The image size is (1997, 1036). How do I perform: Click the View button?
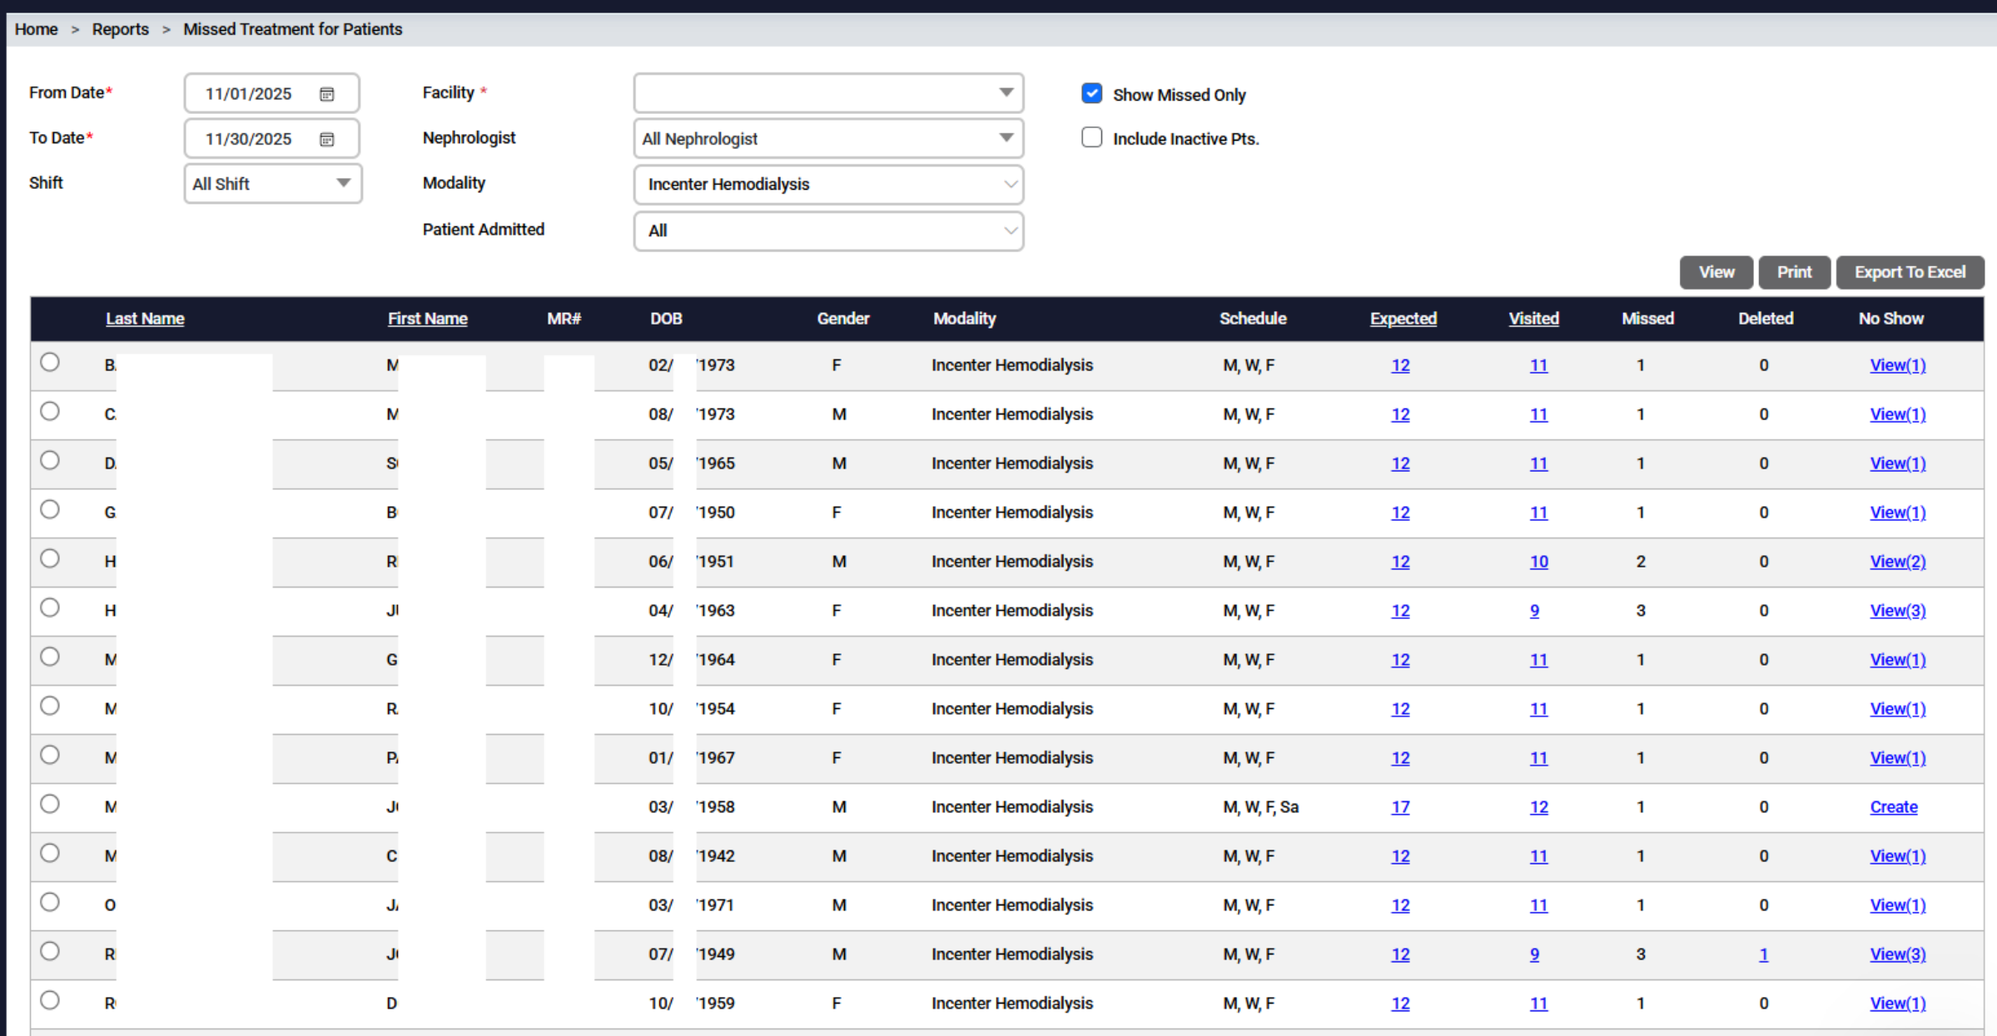[x=1716, y=272]
